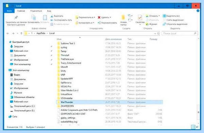Open pinned Downloads (Загрузки) under Quick access
Screen dimensions: 204x133
(x=17, y=46)
